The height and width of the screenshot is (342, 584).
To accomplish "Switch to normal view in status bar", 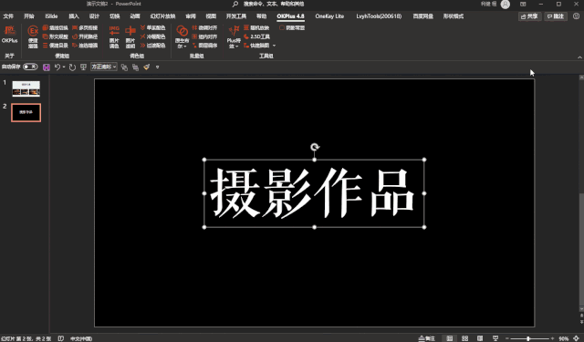I will click(x=450, y=338).
